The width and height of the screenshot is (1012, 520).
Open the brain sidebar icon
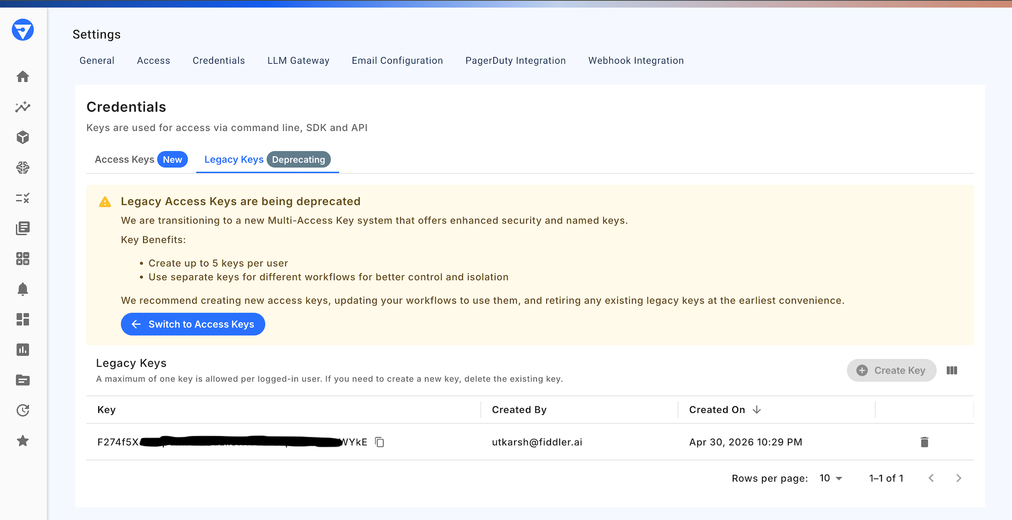(23, 167)
